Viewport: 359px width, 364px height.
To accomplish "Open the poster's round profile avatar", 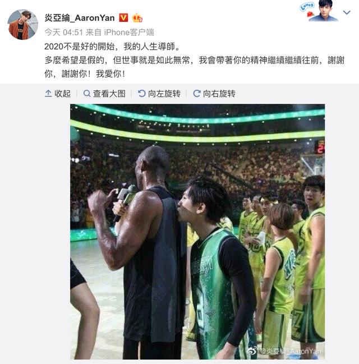I will tap(23, 25).
